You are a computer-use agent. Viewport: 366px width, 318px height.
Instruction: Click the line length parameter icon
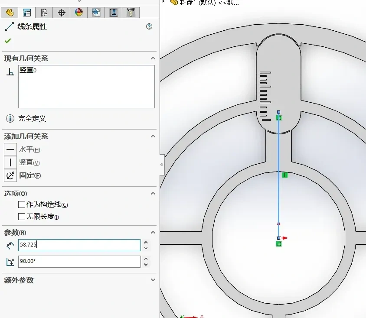click(x=10, y=245)
